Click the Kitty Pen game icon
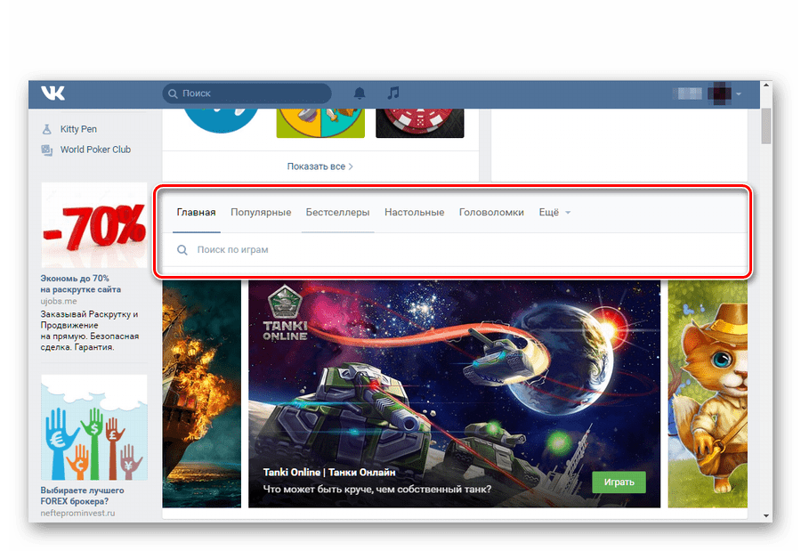The width and height of the screenshot is (801, 551). coord(47,129)
